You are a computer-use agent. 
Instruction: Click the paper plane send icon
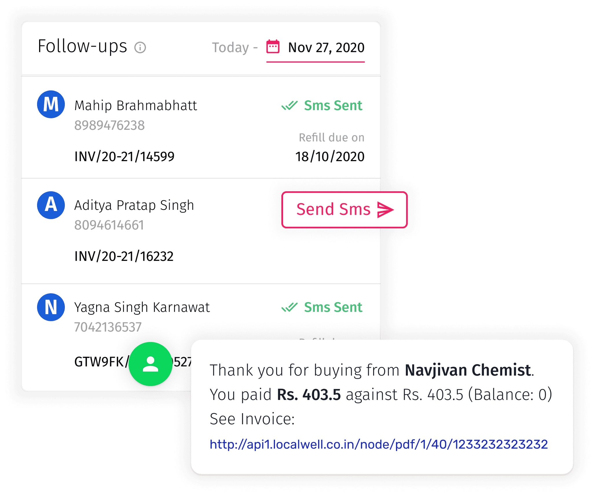(x=385, y=210)
